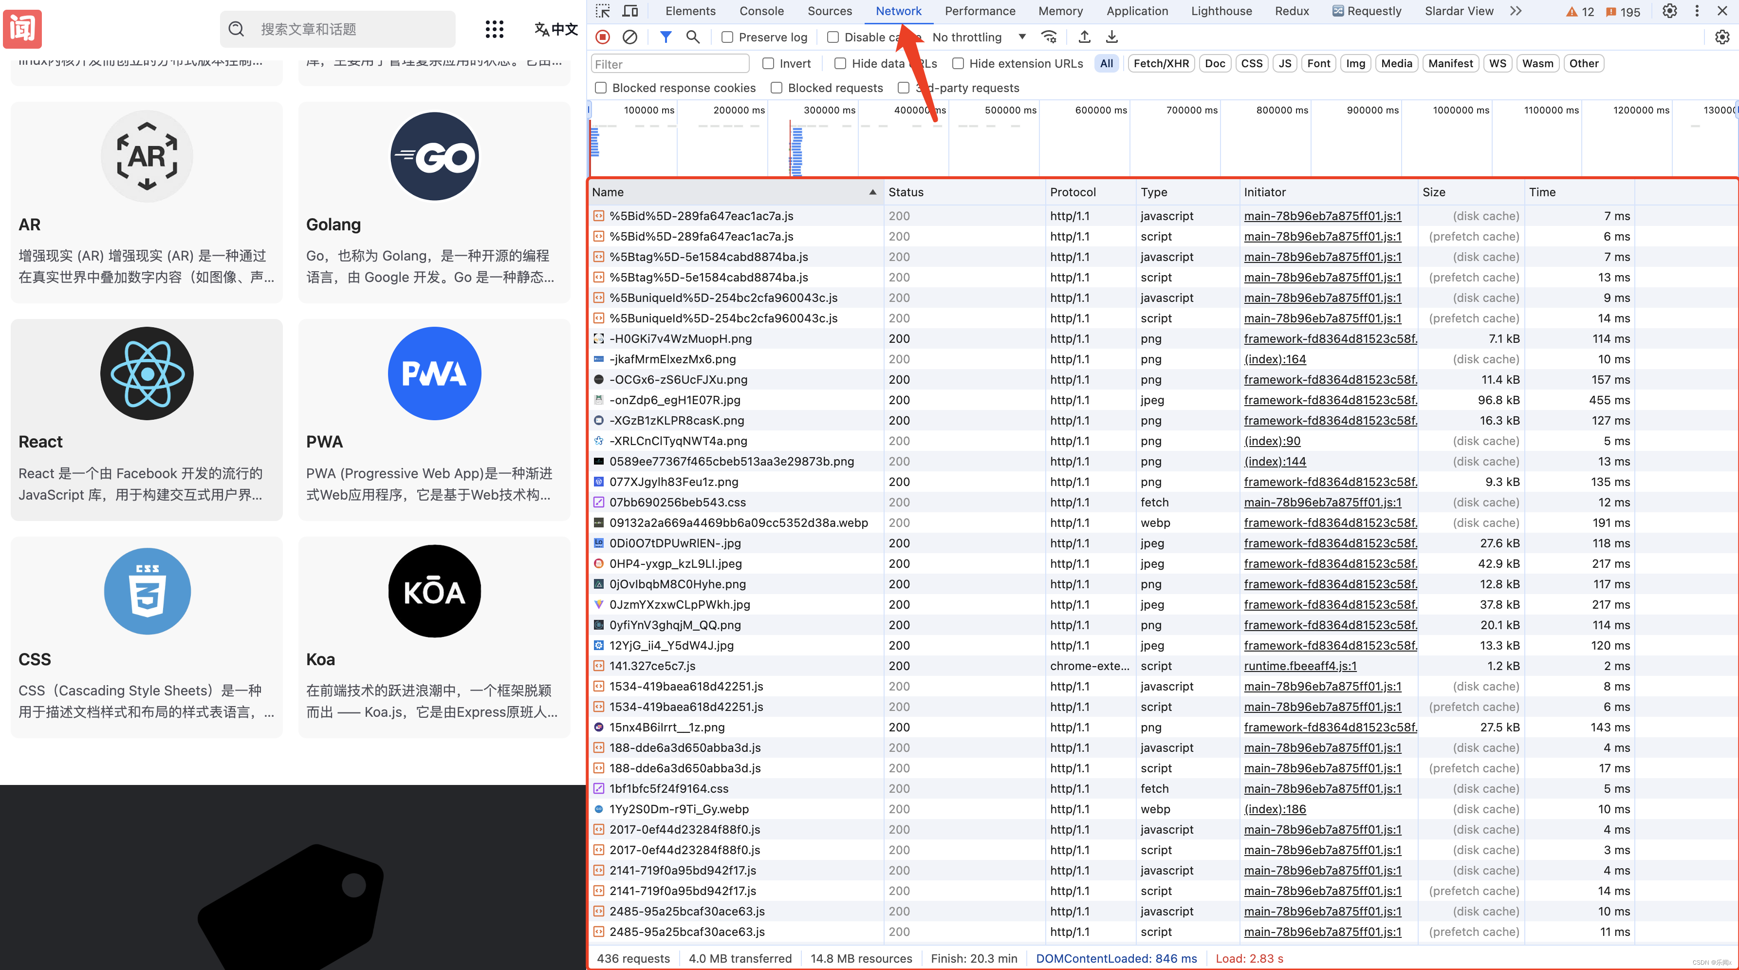The height and width of the screenshot is (970, 1739).
Task: Open network search magnifier
Action: 693,37
